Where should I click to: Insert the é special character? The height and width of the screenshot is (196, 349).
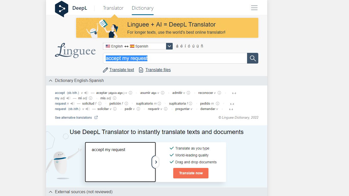(x=181, y=46)
